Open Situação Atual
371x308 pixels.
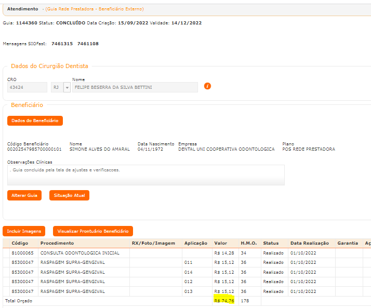[70, 195]
